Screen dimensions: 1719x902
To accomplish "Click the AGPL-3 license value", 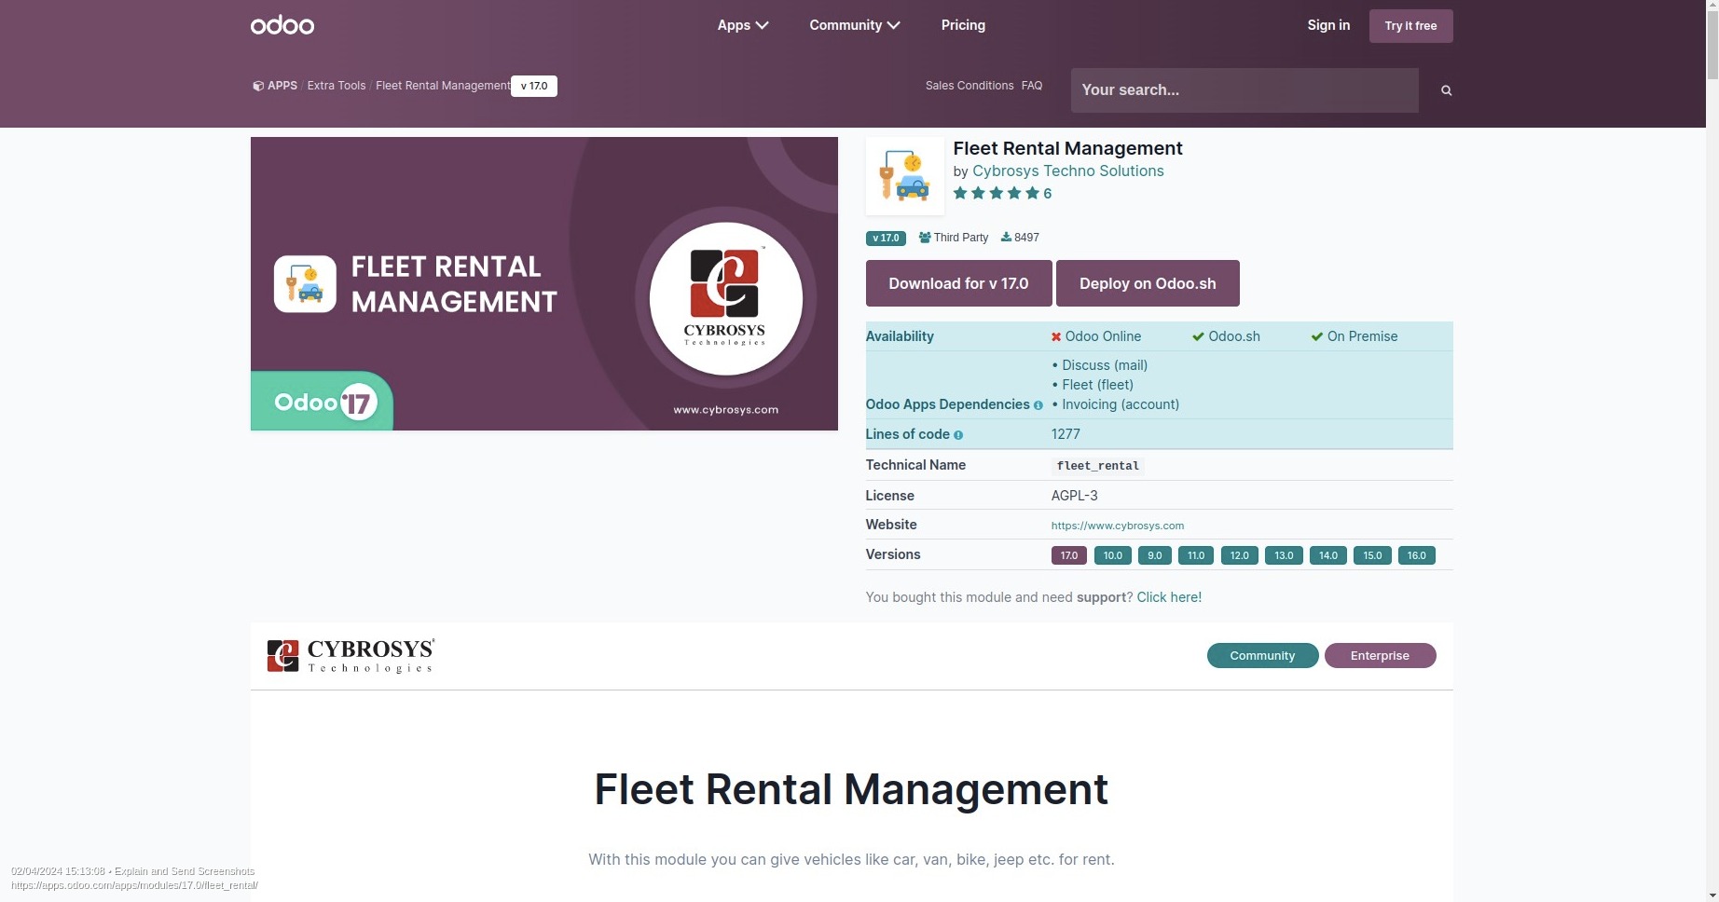I will point(1075,496).
